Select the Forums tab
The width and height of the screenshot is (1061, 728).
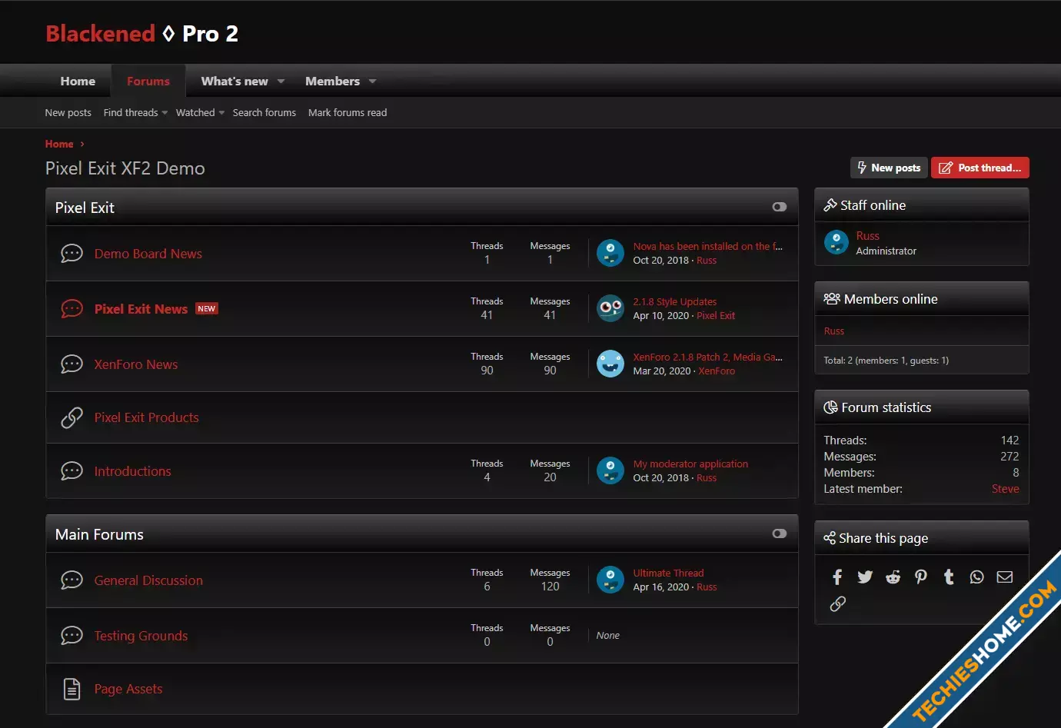tap(148, 81)
